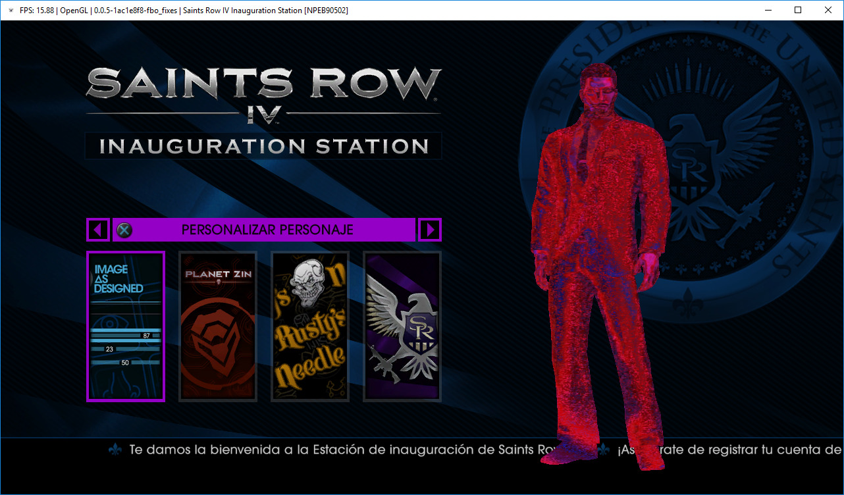Click the left arrow beside Personalizar Personaje

click(x=98, y=230)
